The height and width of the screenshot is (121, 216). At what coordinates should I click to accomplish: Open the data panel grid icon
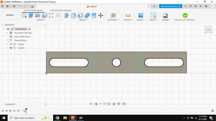click(x=2, y=6)
